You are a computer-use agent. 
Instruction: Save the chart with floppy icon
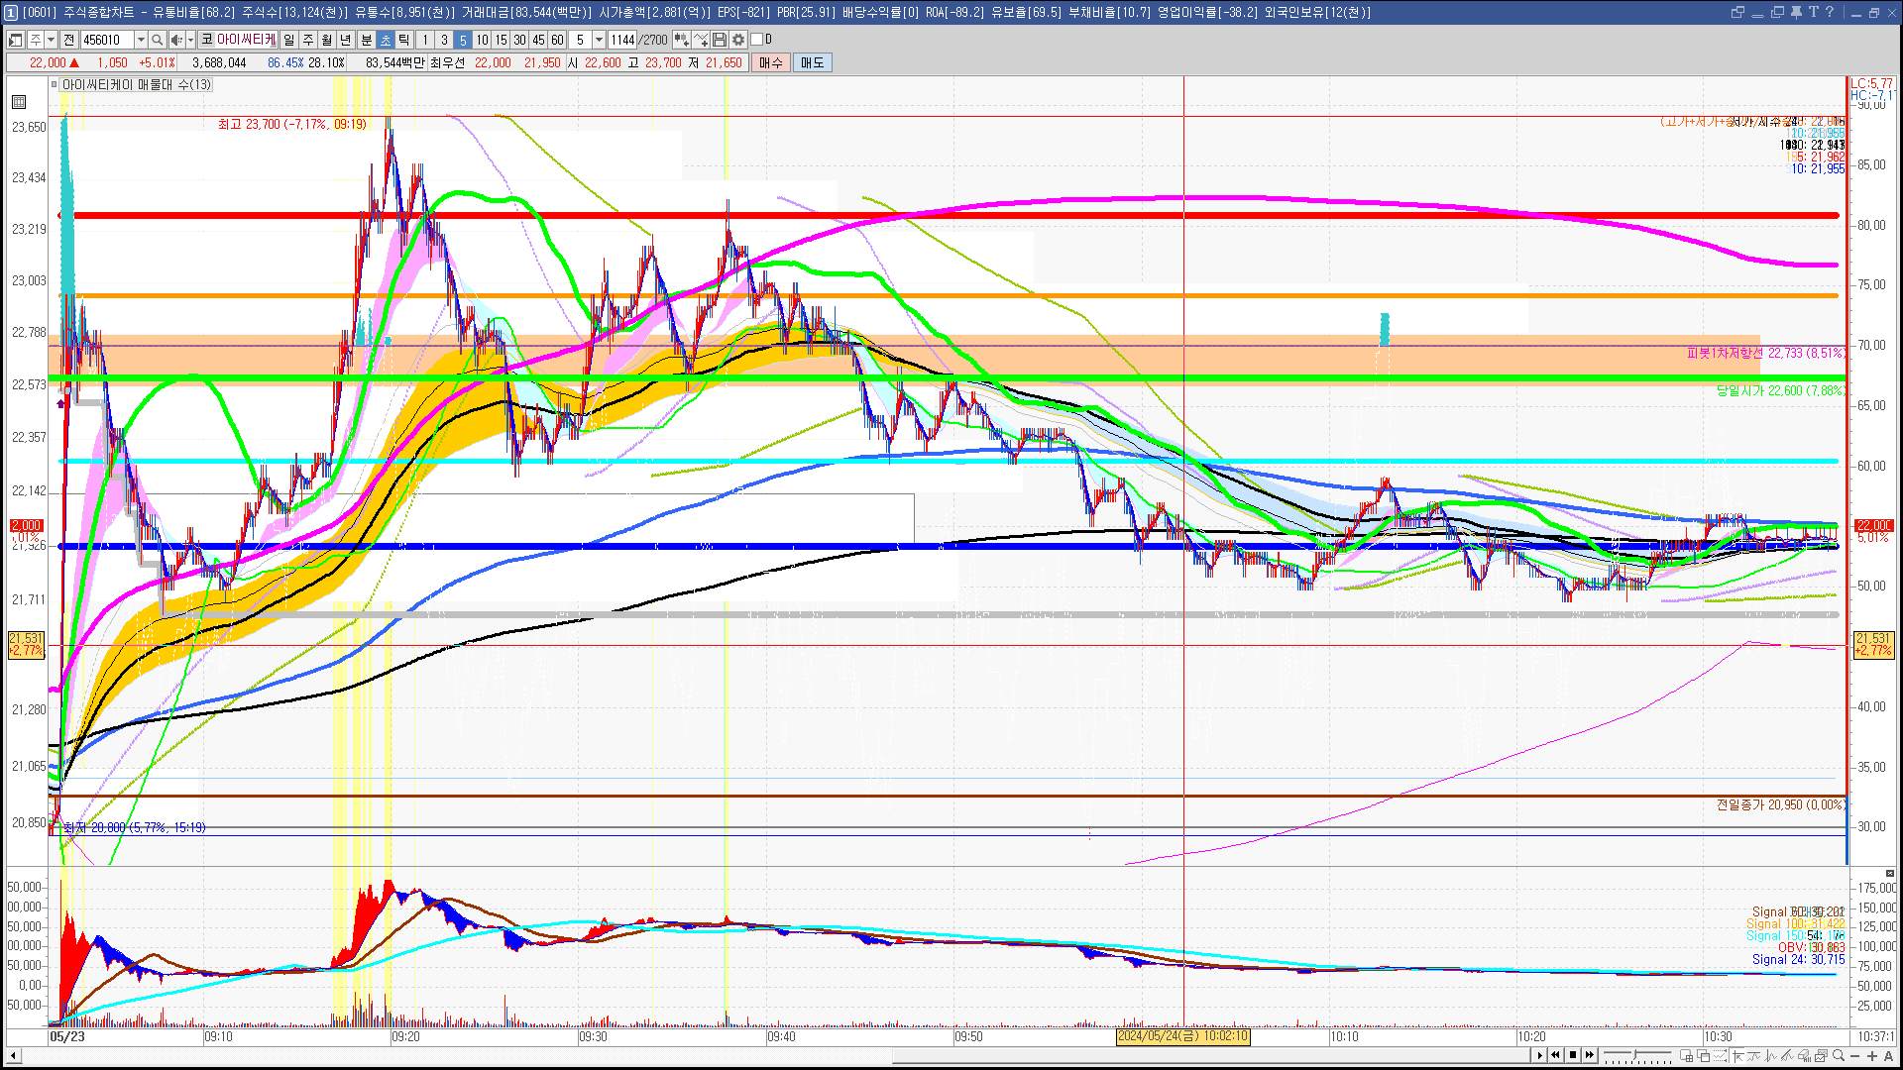point(720,40)
